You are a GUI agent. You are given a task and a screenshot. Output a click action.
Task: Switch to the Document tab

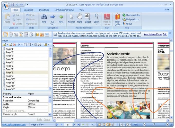tap(28, 10)
